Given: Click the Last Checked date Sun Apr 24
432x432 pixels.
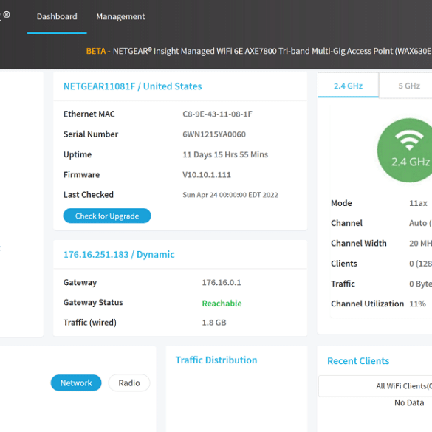Looking at the screenshot, I should click(230, 195).
